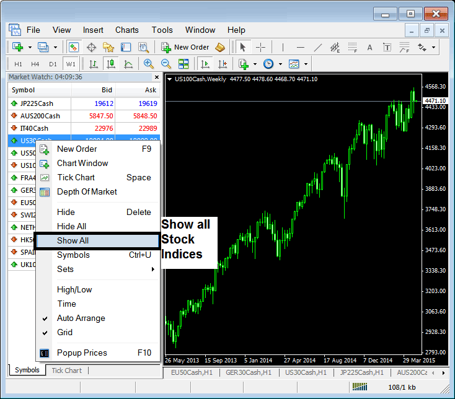The image size is (455, 399).
Task: Open US100Cash chart title dropdown triangle
Action: point(169,79)
